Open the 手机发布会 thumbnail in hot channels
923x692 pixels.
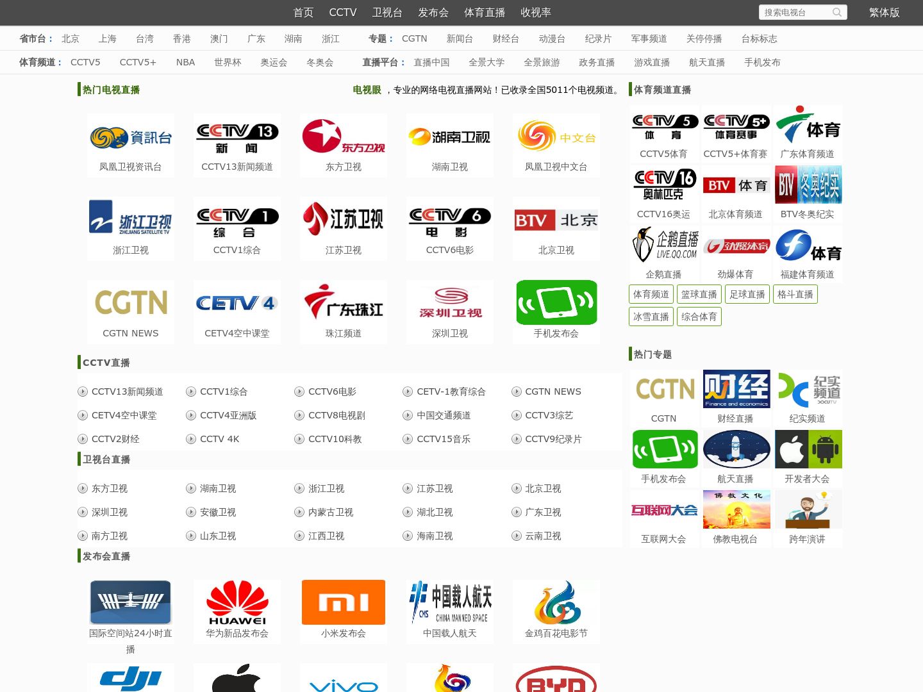point(556,303)
